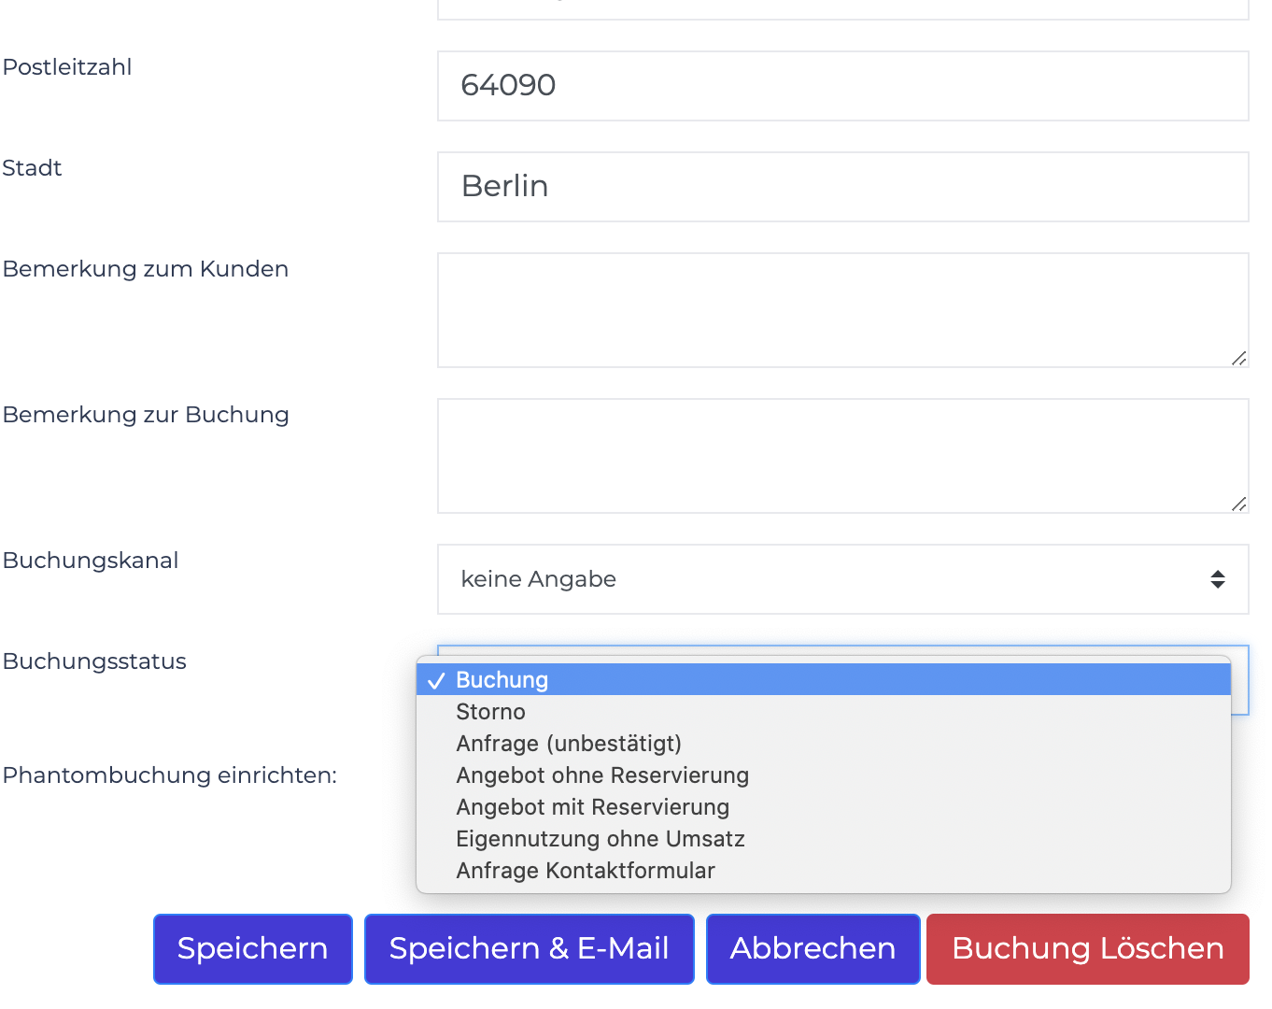Click the Buchungskanal label

91,561
